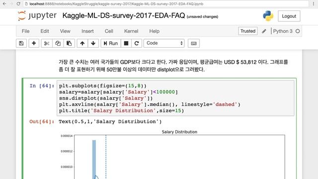The height and width of the screenshot is (179, 318).
Task: Click the blue histogram bar
Action: click(94, 159)
